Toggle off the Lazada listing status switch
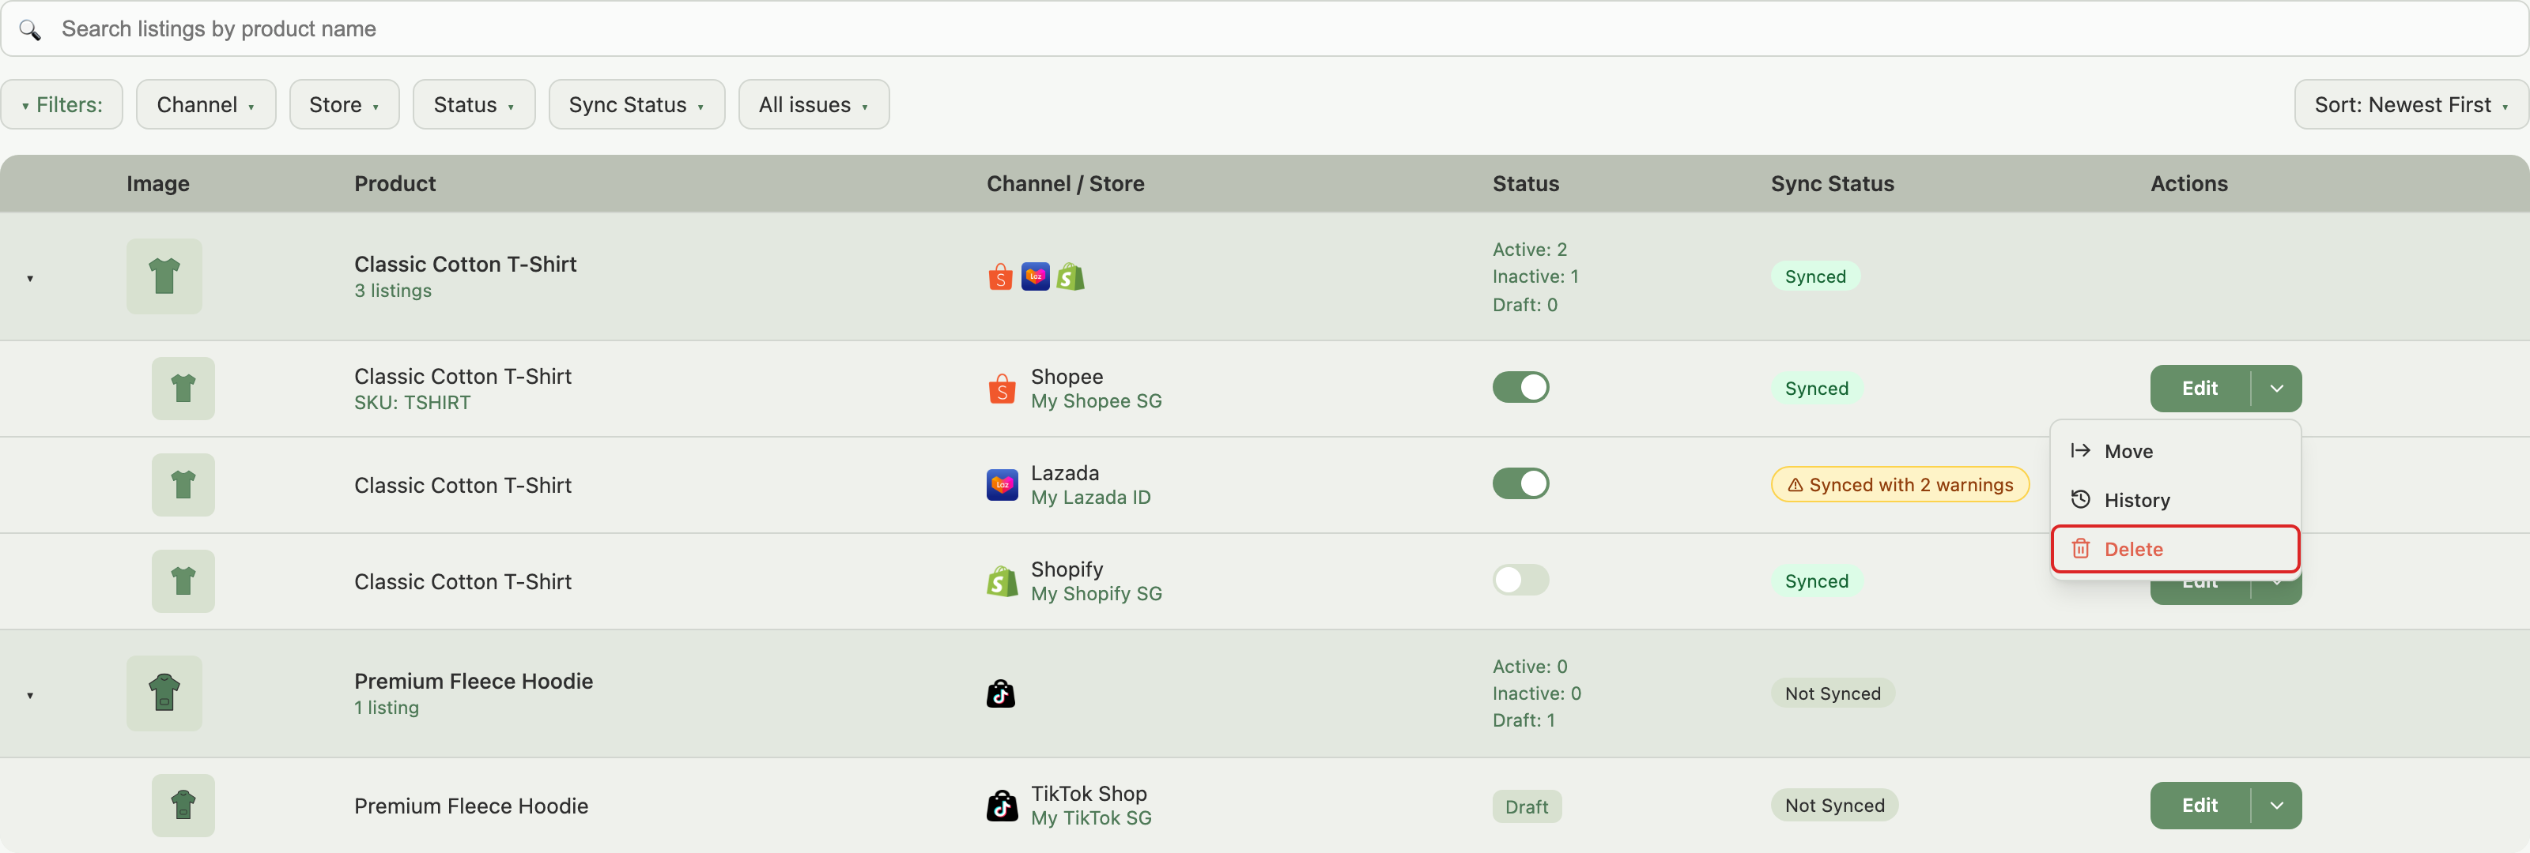The width and height of the screenshot is (2530, 853). pyautogui.click(x=1520, y=484)
